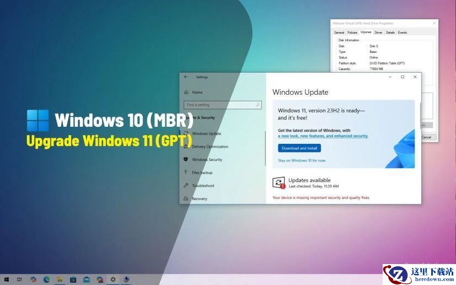This screenshot has height=285, width=456.
Task: Go back using the Settings back arrow
Action: tap(186, 77)
